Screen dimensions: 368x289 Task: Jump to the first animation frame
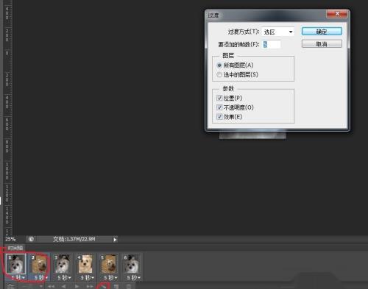[51, 286]
